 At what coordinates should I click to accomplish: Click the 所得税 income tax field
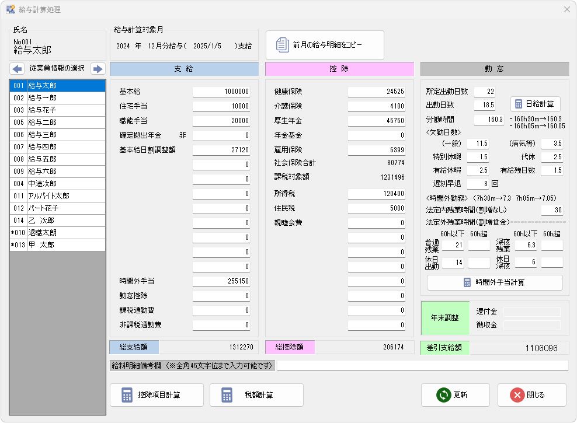377,194
